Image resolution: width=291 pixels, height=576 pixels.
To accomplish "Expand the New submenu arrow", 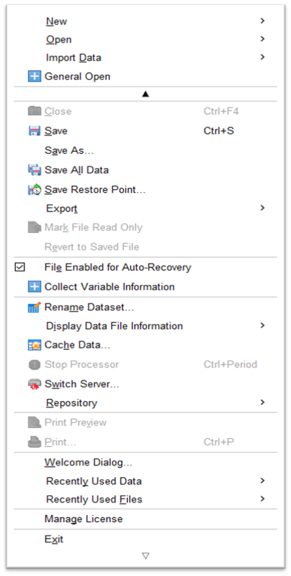I will (x=262, y=21).
